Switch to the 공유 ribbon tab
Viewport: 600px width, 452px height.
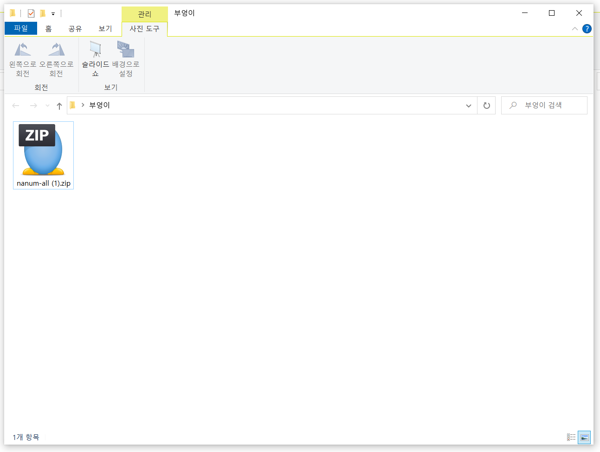tap(75, 29)
